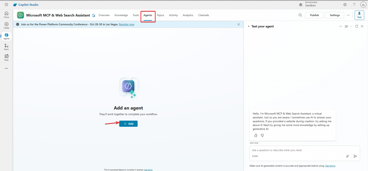Click the search magnifier icon

(x=300, y=15)
